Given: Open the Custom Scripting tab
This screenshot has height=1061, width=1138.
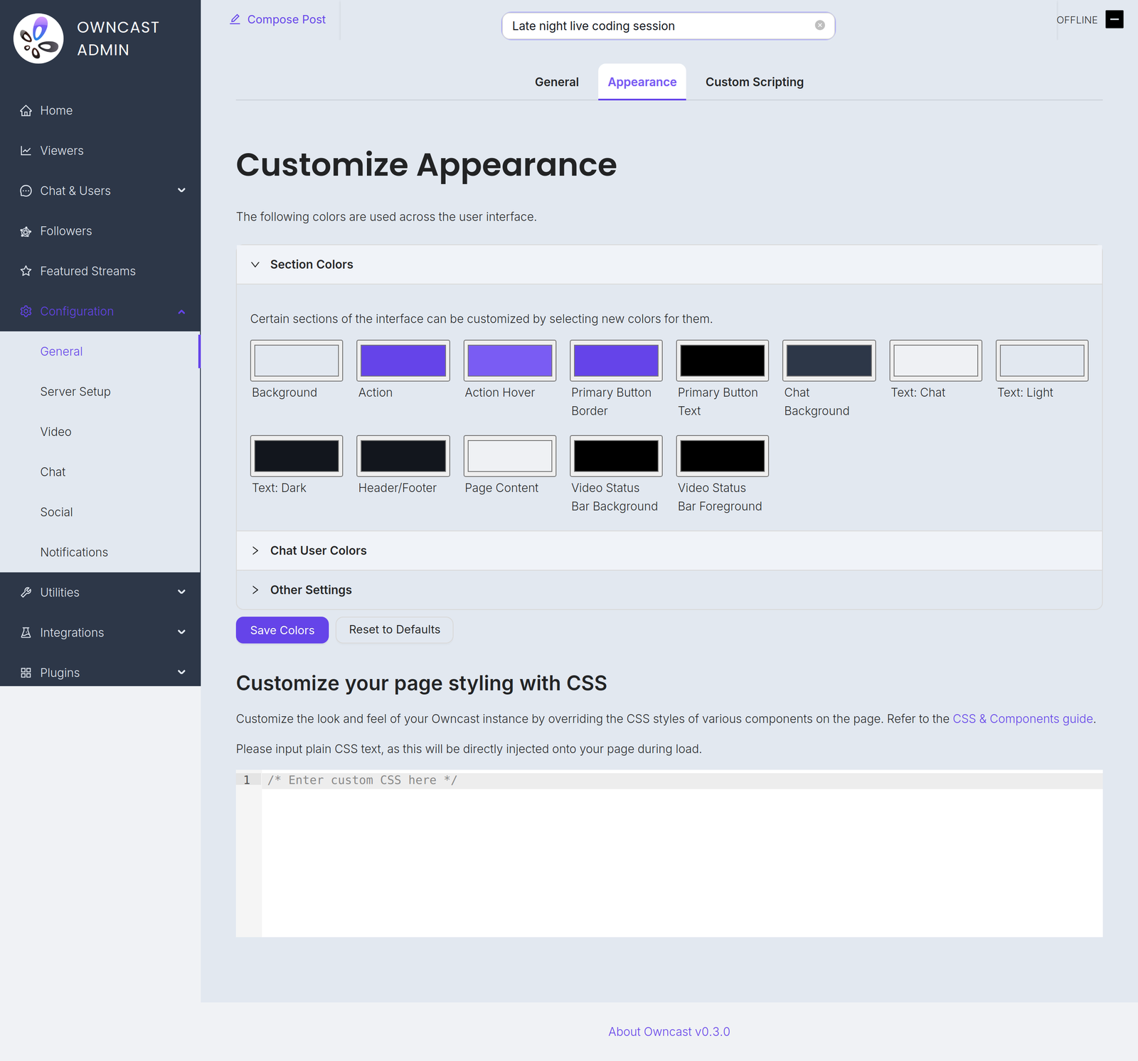Looking at the screenshot, I should [755, 82].
